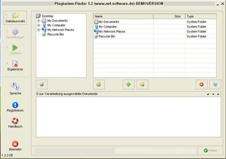Click up arrow in the selected documents header
The height and width of the screenshot is (159, 226).
tap(218, 94)
